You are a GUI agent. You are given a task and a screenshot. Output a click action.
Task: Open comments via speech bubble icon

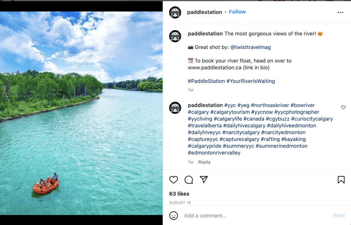click(x=189, y=180)
